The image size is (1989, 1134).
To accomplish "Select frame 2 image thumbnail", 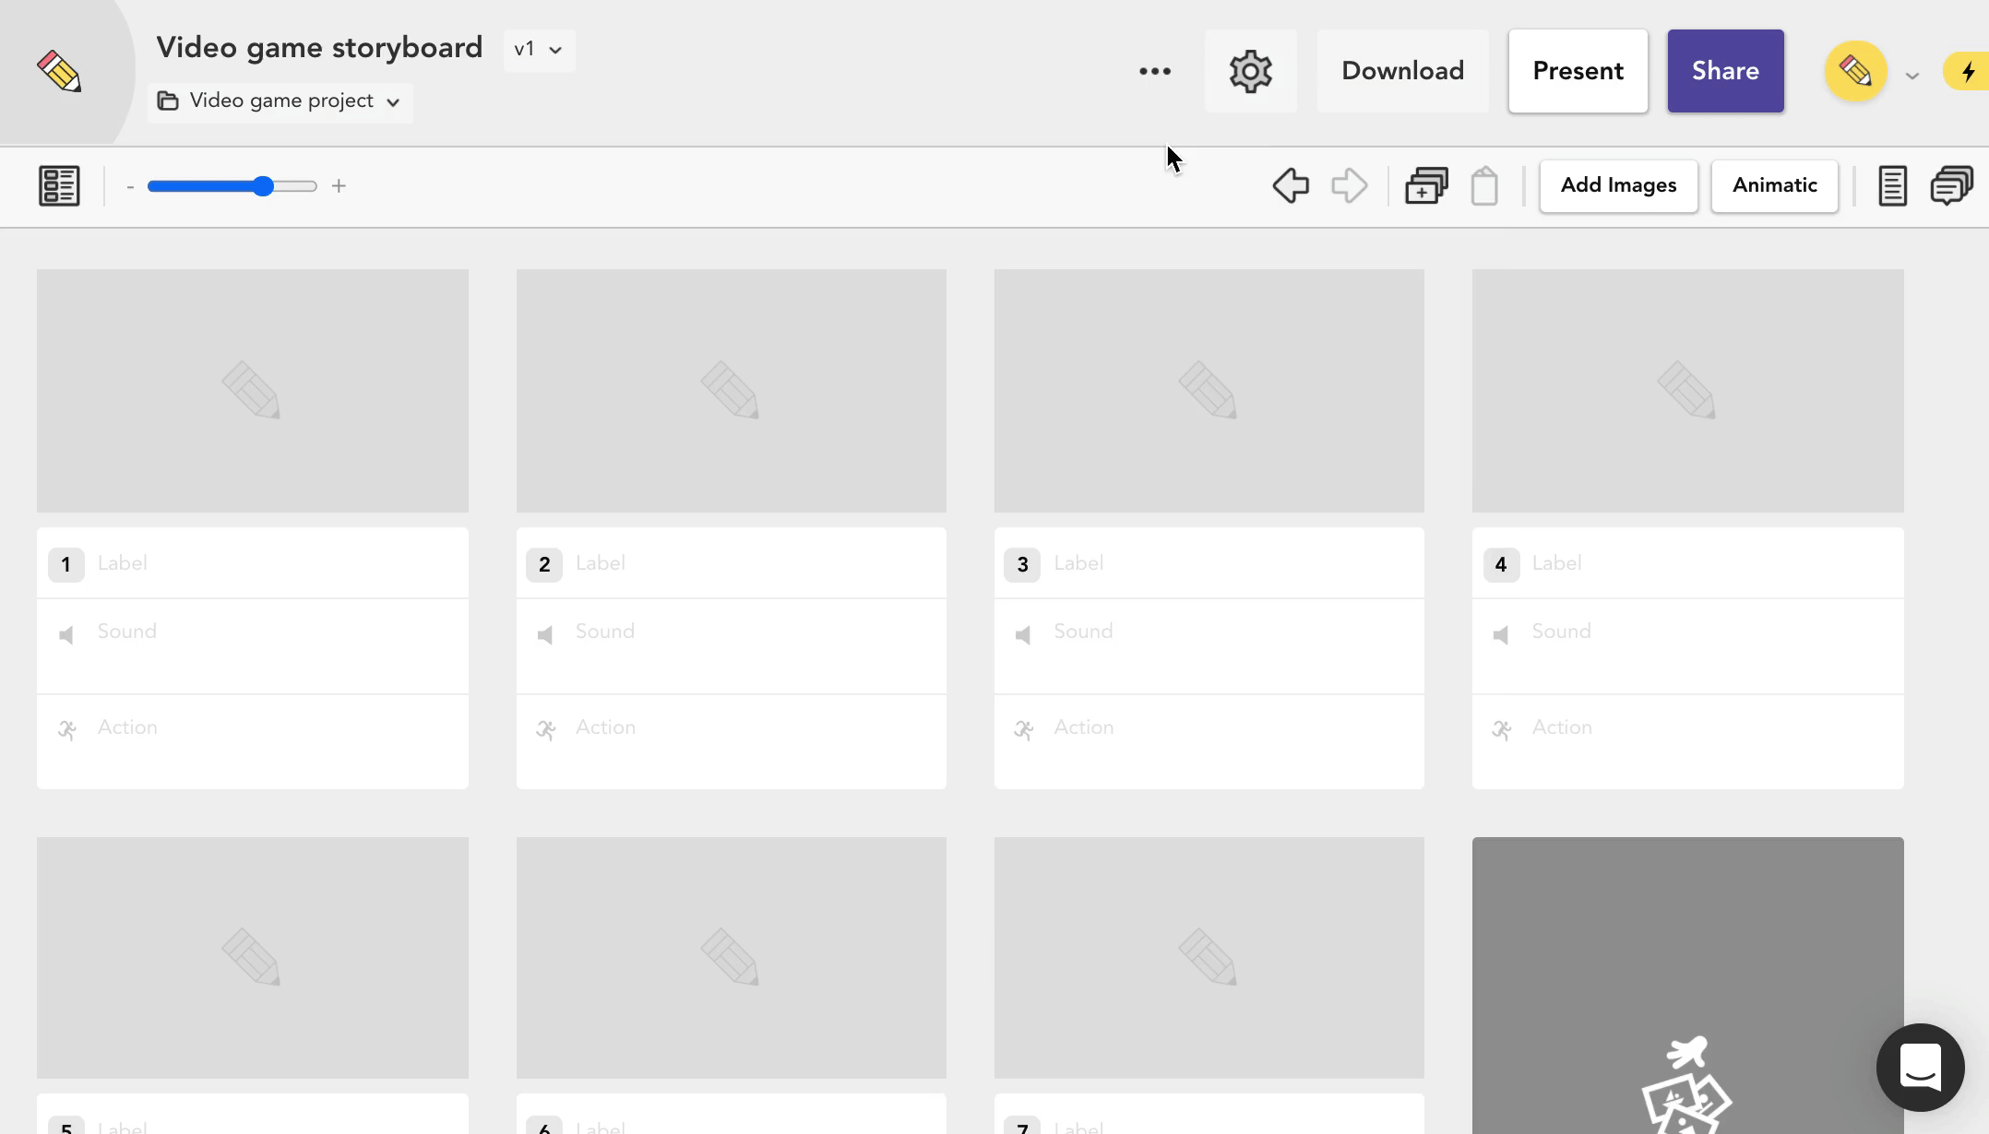I will (731, 390).
